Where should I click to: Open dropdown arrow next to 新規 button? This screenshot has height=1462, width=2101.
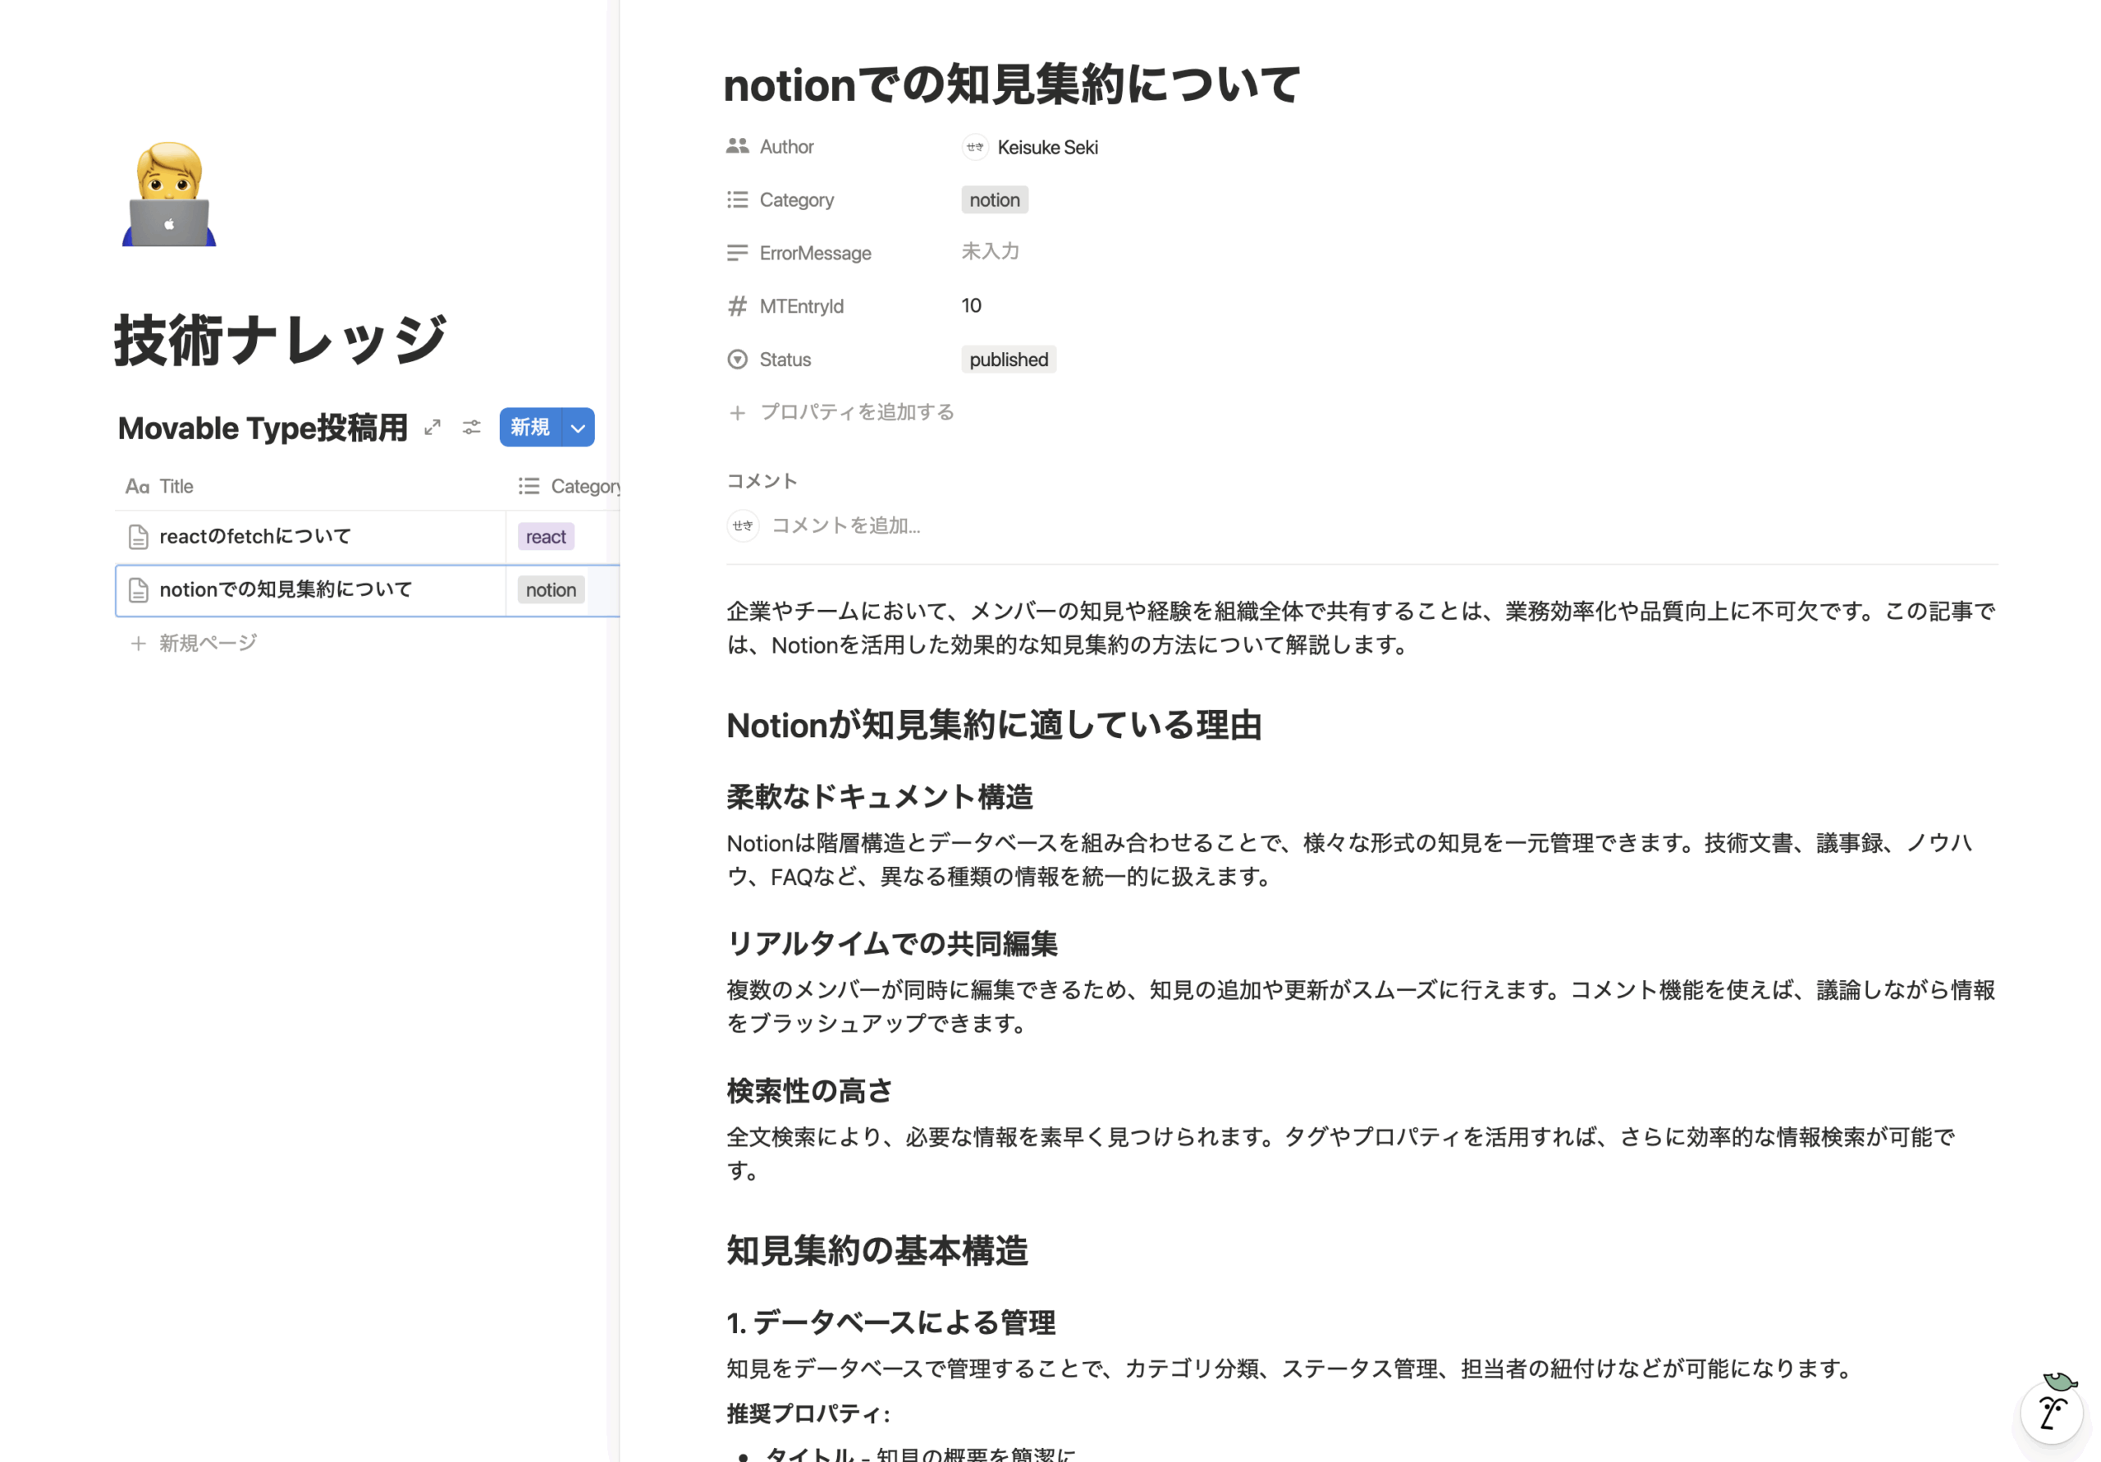(x=579, y=428)
